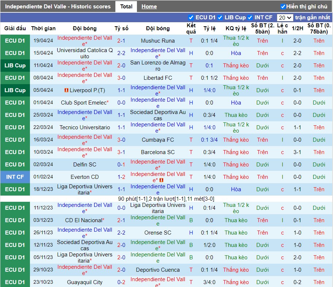Switch to the Total tab
This screenshot has height=287, width=333.
pos(126,7)
